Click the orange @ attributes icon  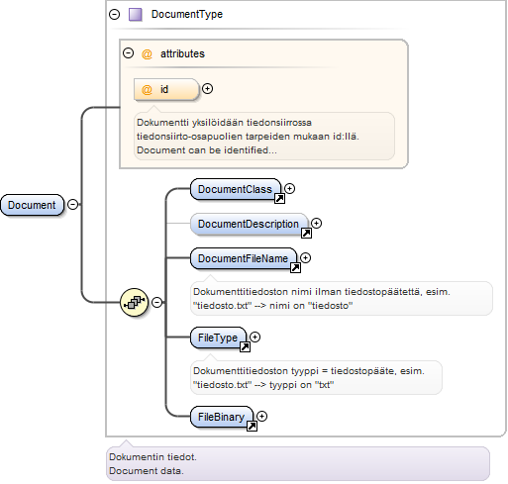[x=147, y=53]
